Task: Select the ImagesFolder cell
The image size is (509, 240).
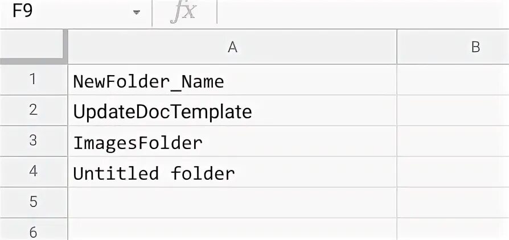Action: pos(232,142)
